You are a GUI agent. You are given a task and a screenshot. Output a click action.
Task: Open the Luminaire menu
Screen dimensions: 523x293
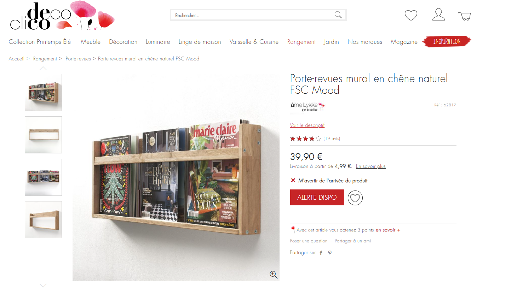click(158, 42)
